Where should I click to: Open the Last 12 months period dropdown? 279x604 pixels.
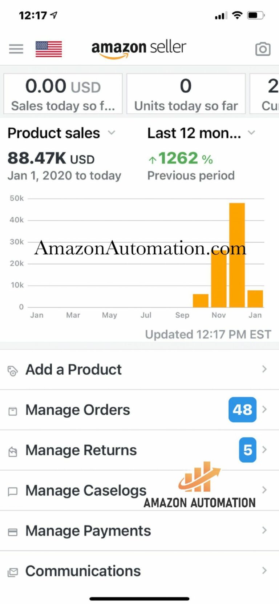[x=251, y=133]
